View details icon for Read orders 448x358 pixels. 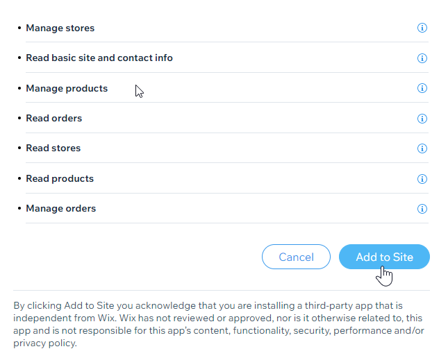pyautogui.click(x=422, y=119)
